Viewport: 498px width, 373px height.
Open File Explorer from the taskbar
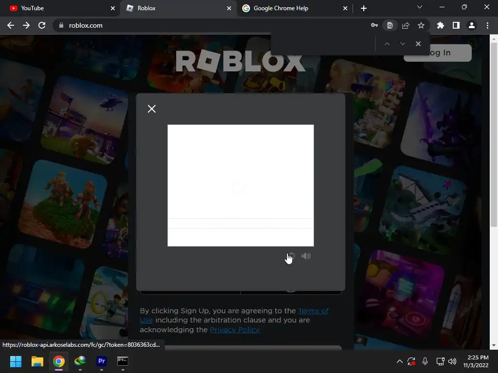click(x=37, y=361)
